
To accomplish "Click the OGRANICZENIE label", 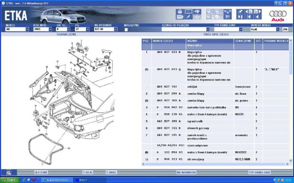I will (x=66, y=35).
